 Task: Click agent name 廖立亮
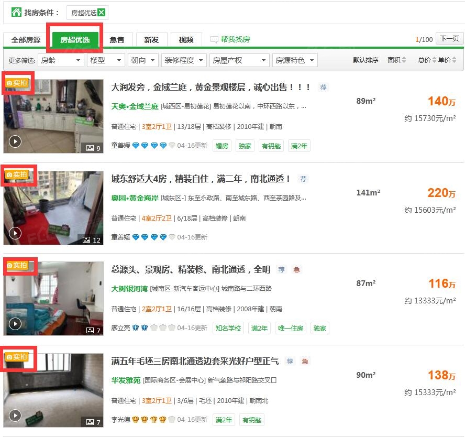120,328
